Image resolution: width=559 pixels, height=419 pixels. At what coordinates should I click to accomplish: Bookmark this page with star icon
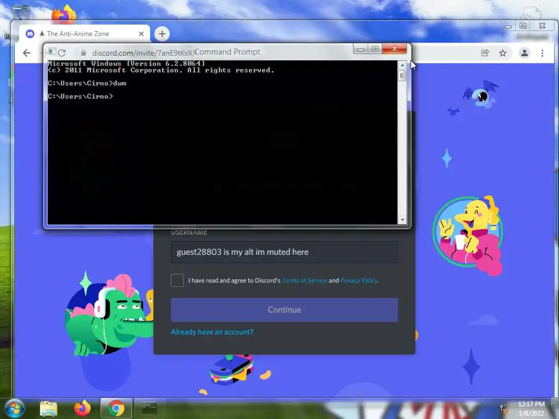(503, 53)
